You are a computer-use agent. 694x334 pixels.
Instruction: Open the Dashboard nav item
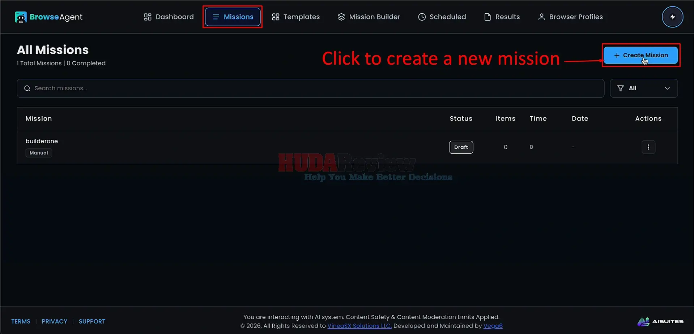pos(169,17)
